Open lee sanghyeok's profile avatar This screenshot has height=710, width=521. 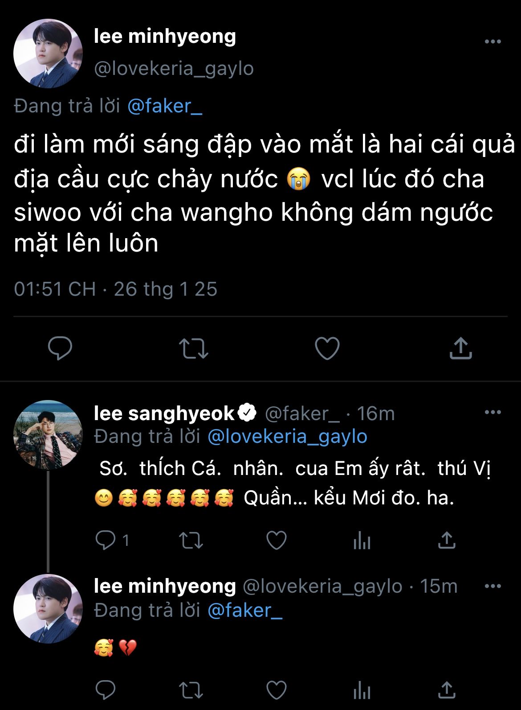(x=48, y=435)
